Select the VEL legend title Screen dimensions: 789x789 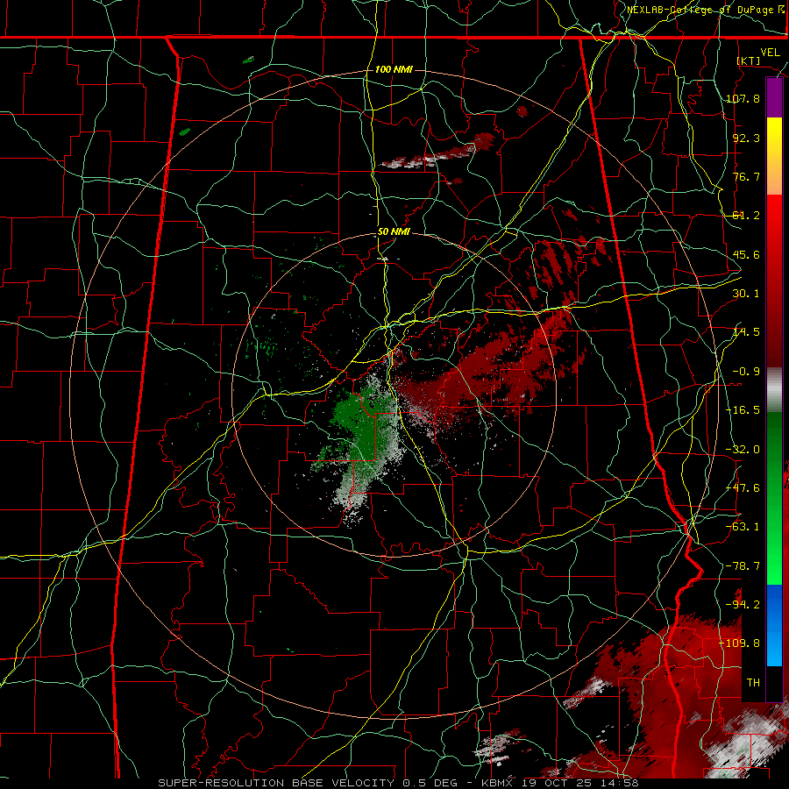tap(770, 53)
